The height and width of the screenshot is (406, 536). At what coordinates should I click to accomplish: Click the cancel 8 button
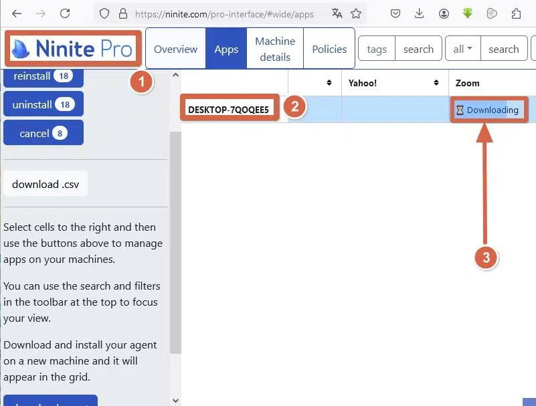(x=43, y=132)
